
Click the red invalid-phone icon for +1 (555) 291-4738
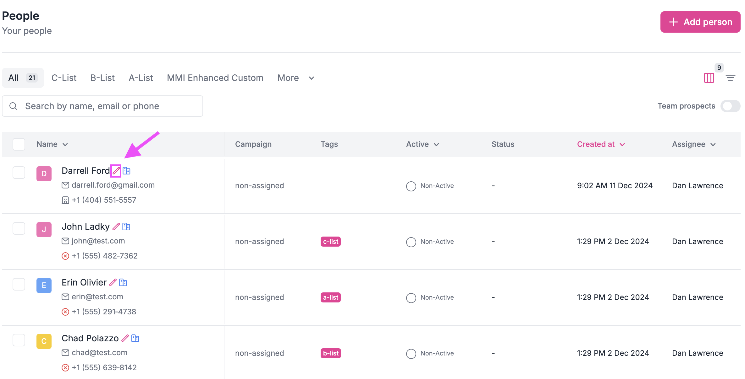click(x=65, y=312)
